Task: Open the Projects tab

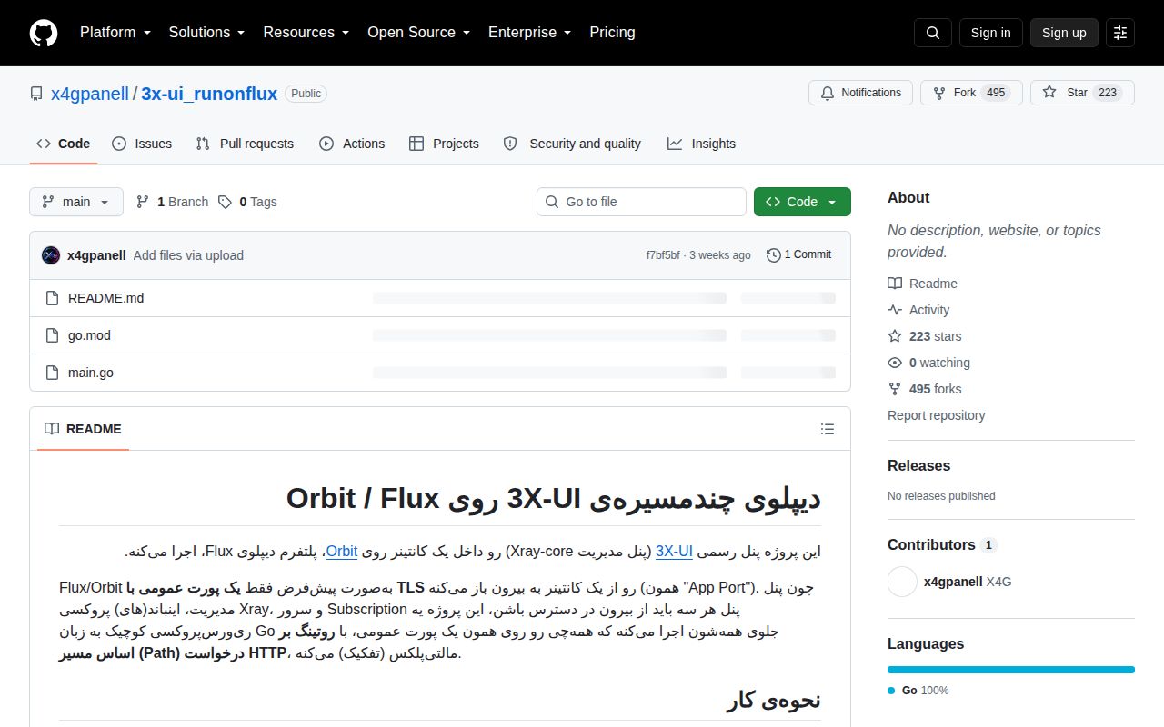Action: [x=444, y=144]
